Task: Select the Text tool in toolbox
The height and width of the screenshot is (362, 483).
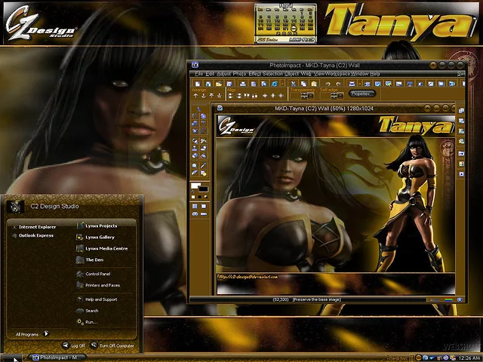Action: pyautogui.click(x=203, y=123)
